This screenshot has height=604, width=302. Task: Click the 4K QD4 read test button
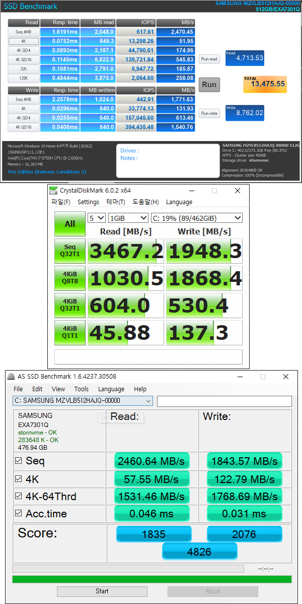[x=24, y=50]
